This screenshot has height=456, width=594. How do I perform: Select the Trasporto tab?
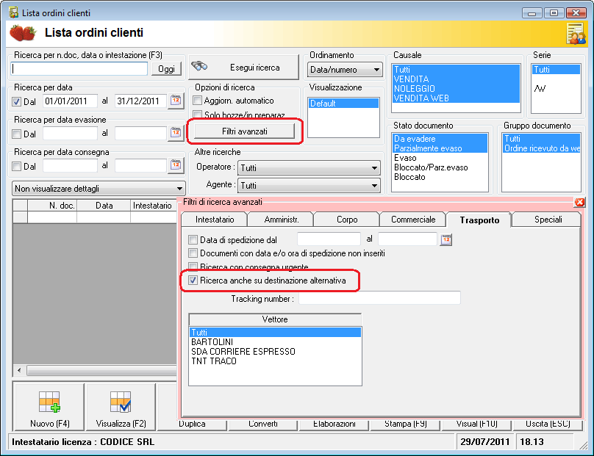(479, 220)
